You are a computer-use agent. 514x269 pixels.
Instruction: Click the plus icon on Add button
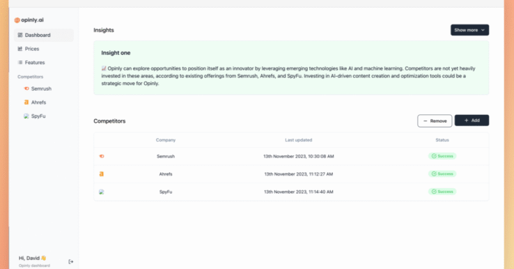click(467, 121)
